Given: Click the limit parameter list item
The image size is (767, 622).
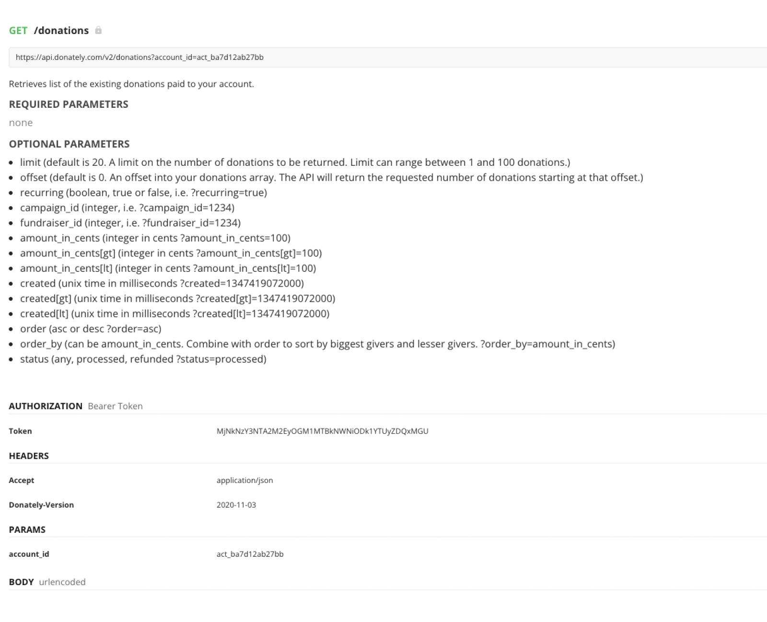Looking at the screenshot, I should click(x=295, y=162).
